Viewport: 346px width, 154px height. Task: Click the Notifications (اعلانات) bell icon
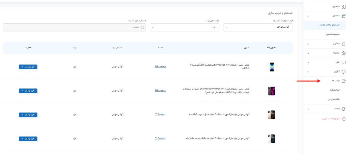coord(343,109)
